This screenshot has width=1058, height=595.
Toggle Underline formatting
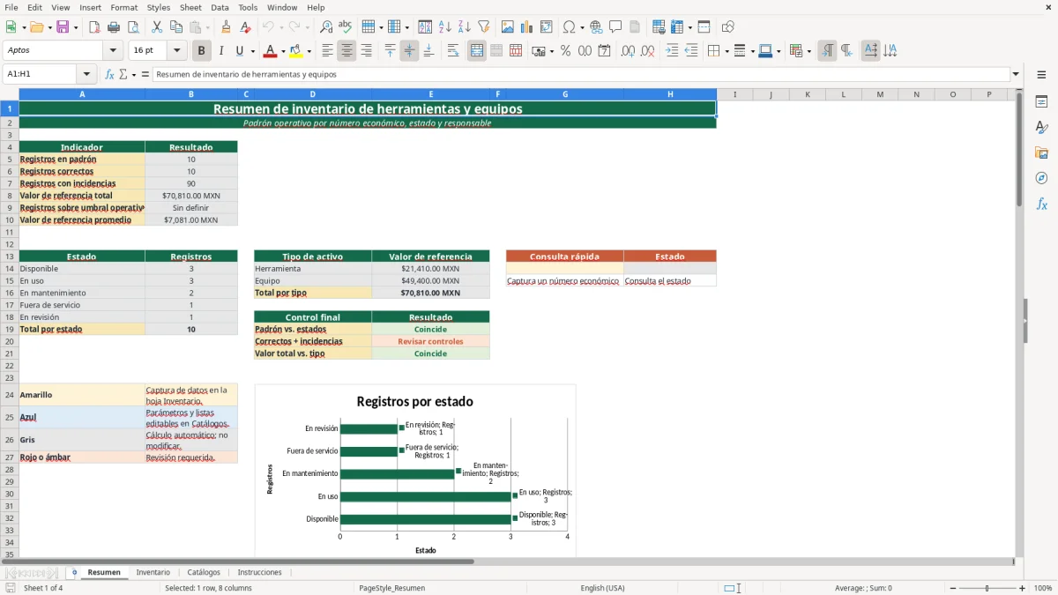[x=240, y=51]
